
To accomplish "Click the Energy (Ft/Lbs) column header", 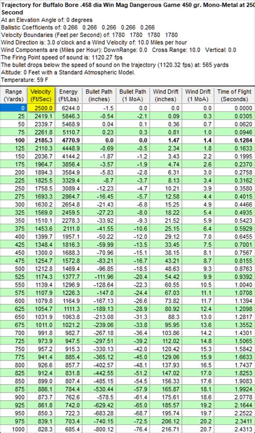I will pyautogui.click(x=68, y=95).
